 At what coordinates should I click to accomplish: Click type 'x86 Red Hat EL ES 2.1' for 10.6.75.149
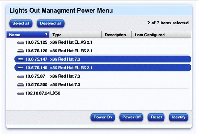[71, 67]
